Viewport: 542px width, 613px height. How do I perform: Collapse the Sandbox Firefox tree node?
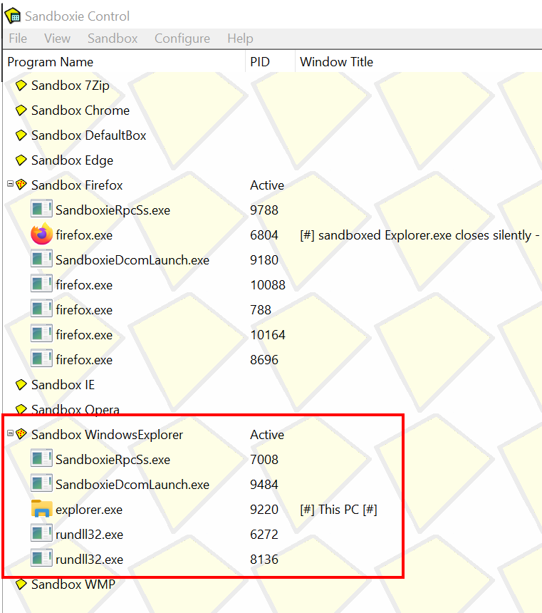[11, 183]
